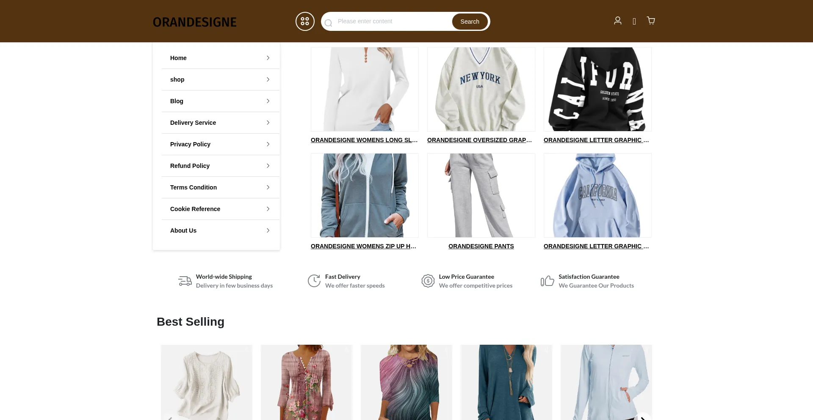Screen dimensions: 813x420
Task: Click the Fast Delivery clock icon
Action: click(x=314, y=281)
